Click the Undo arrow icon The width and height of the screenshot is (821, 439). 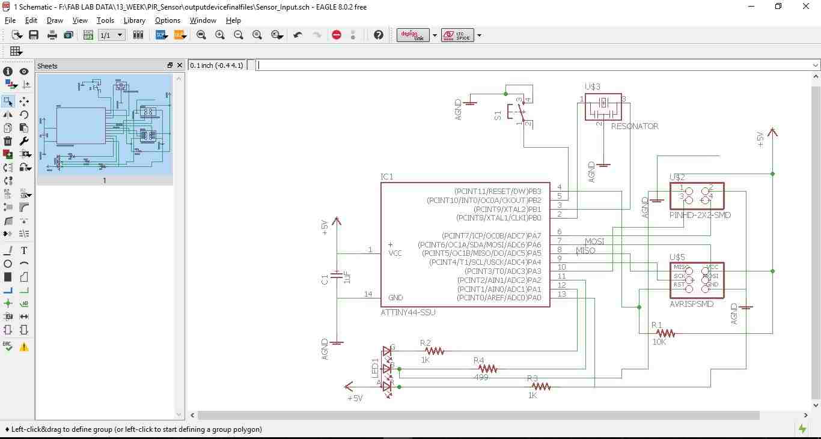pos(298,35)
